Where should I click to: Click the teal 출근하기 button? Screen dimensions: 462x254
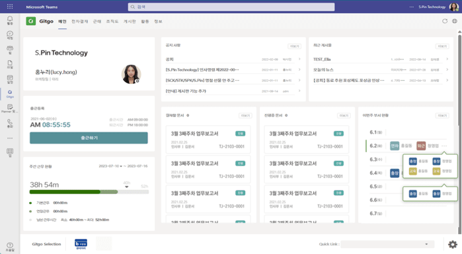(x=89, y=138)
